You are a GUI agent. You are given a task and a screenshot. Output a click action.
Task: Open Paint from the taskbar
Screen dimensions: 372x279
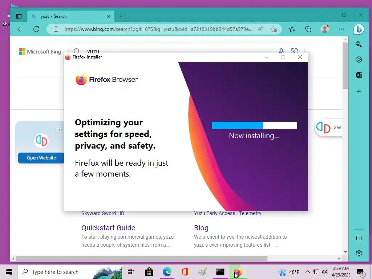pyautogui.click(x=203, y=272)
